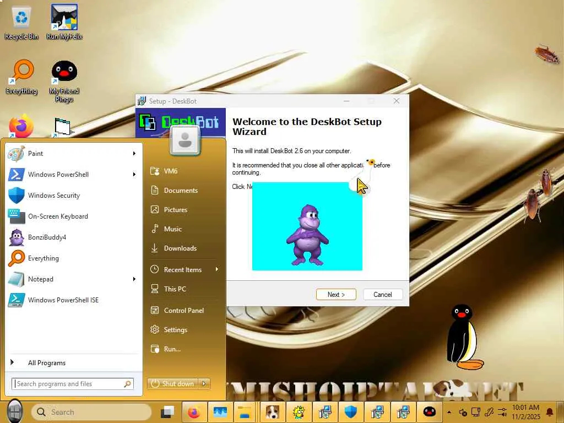This screenshot has width=564, height=423.
Task: Select the Run MyFelix desktop shortcut
Action: pos(64,22)
